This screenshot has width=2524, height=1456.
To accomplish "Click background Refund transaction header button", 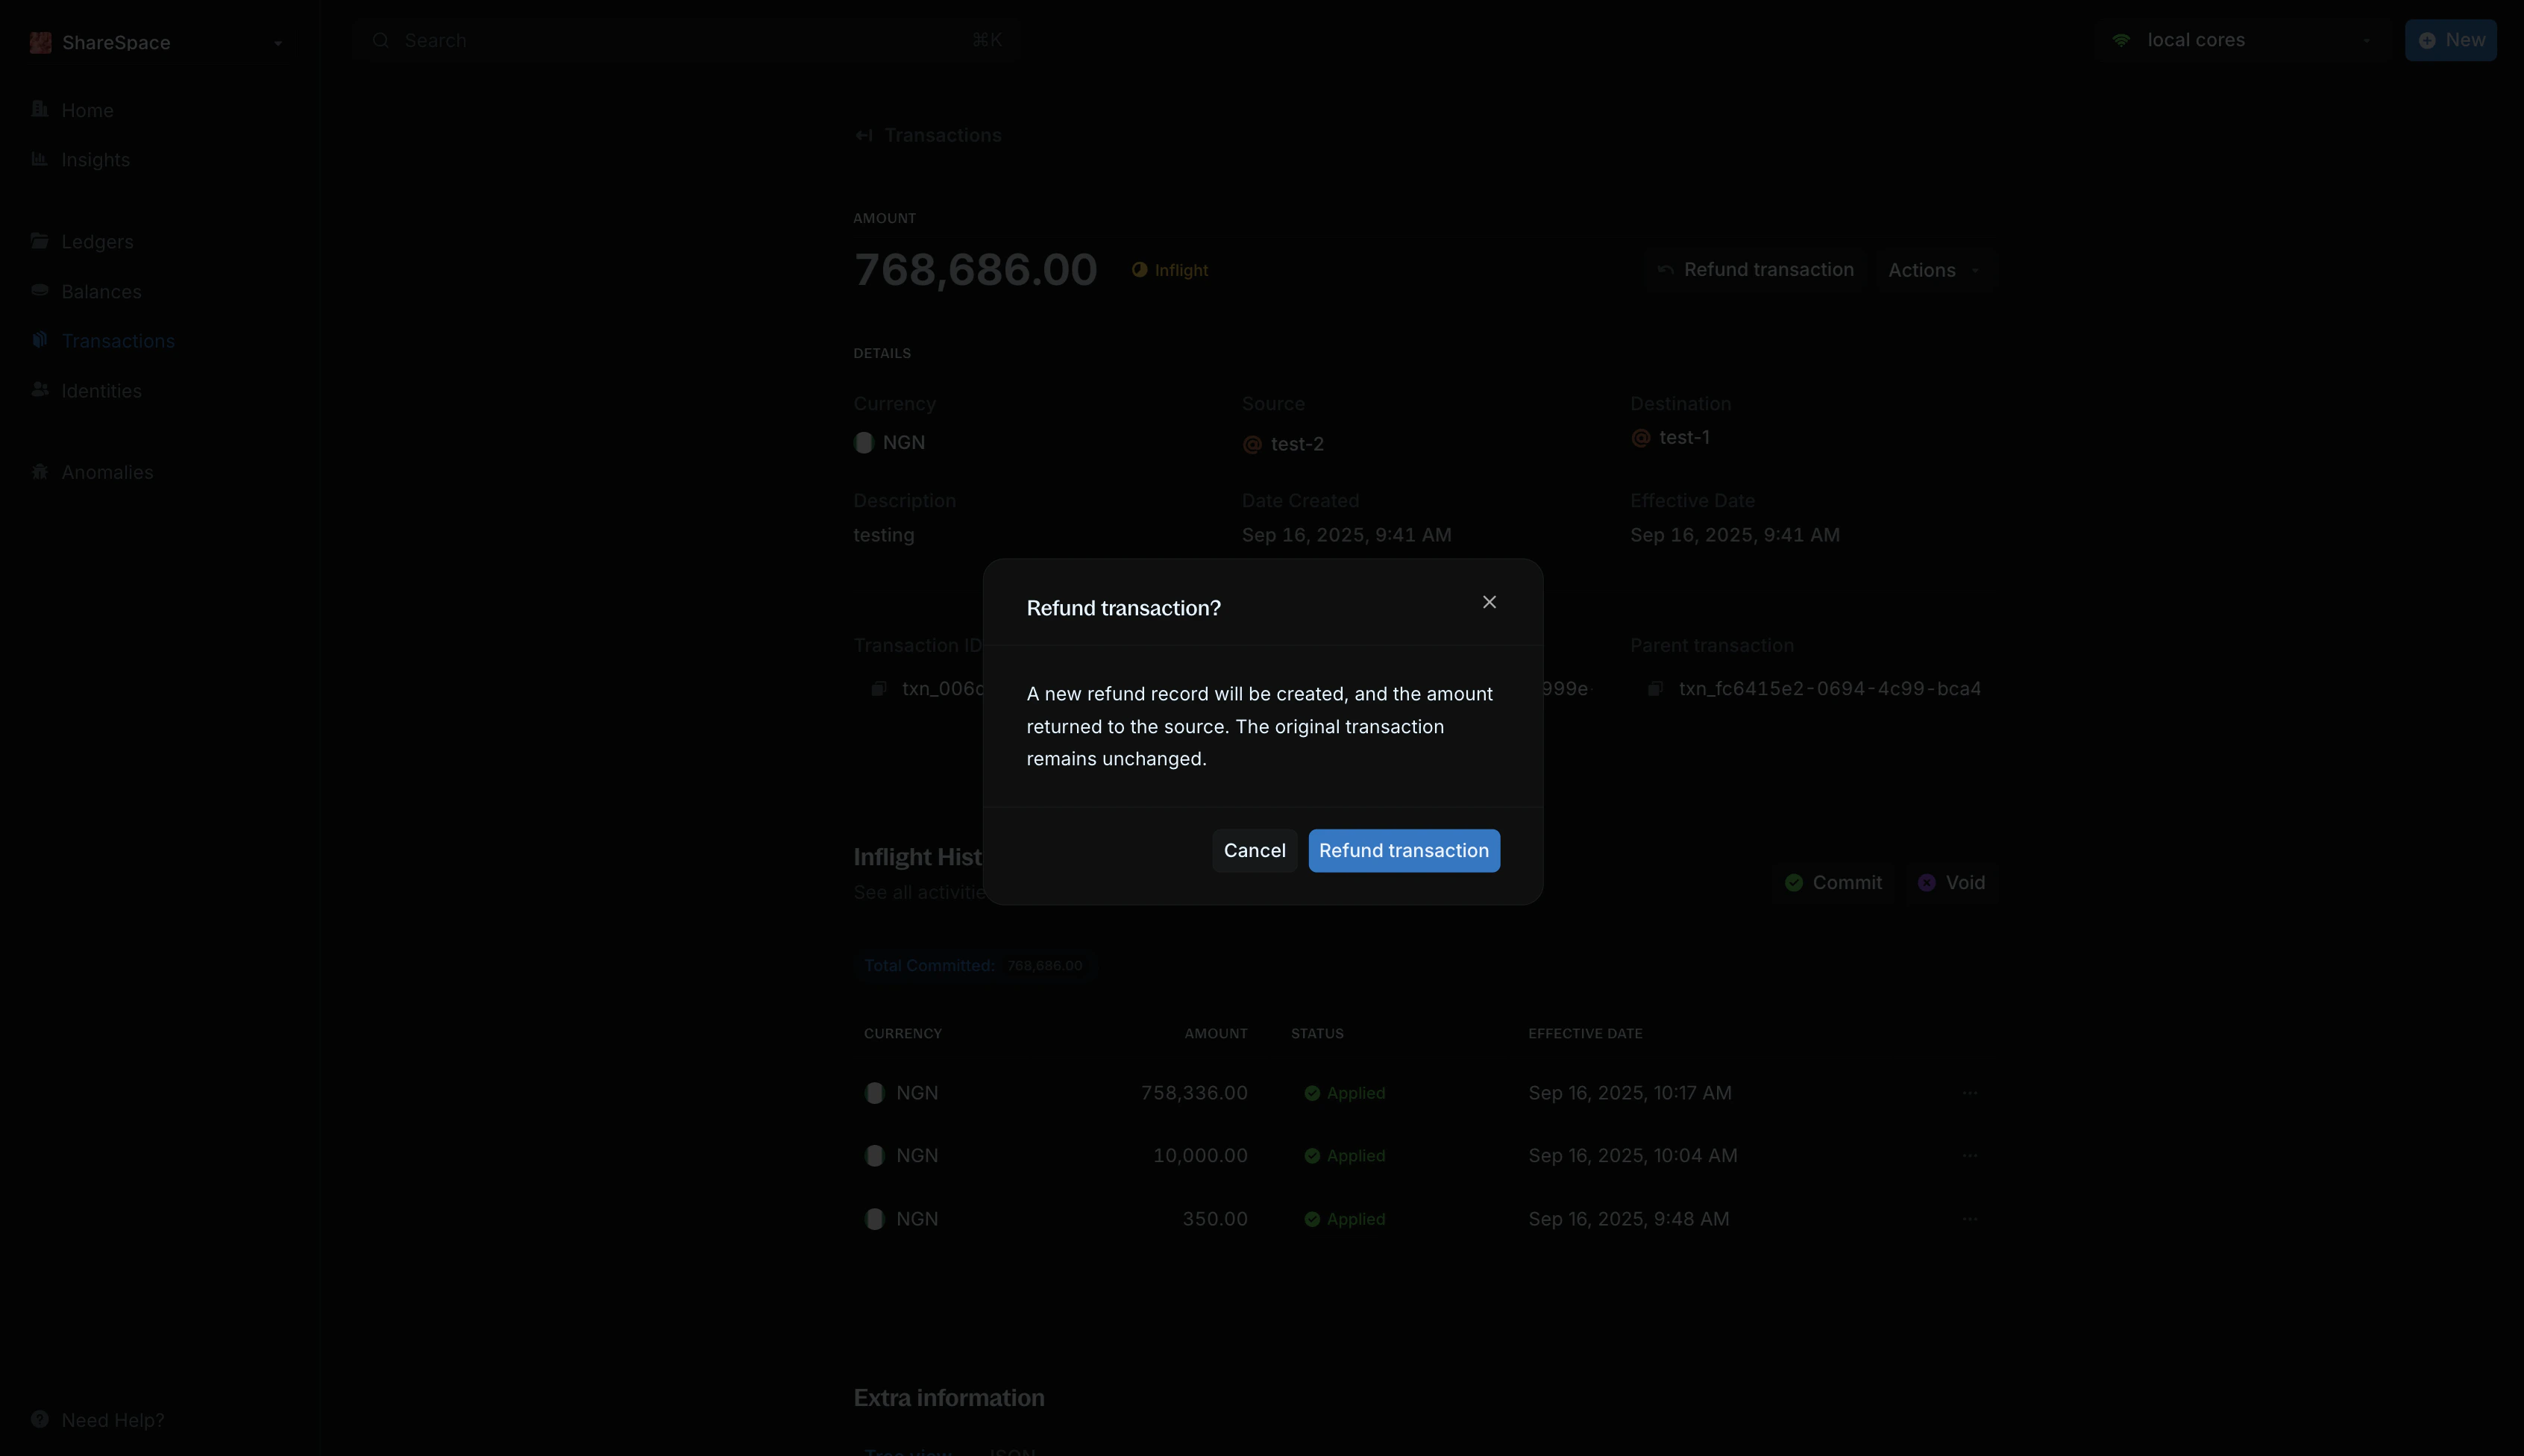I will click(x=1756, y=270).
